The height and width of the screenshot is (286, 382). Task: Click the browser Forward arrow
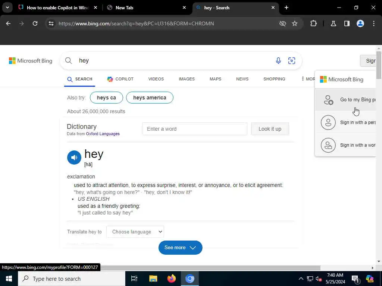point(21,23)
